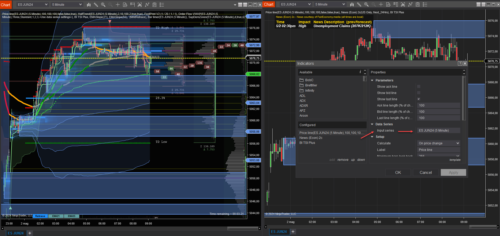500x236 pixels.
Task: Enable the Show bid line checkbox
Action: pos(419,93)
